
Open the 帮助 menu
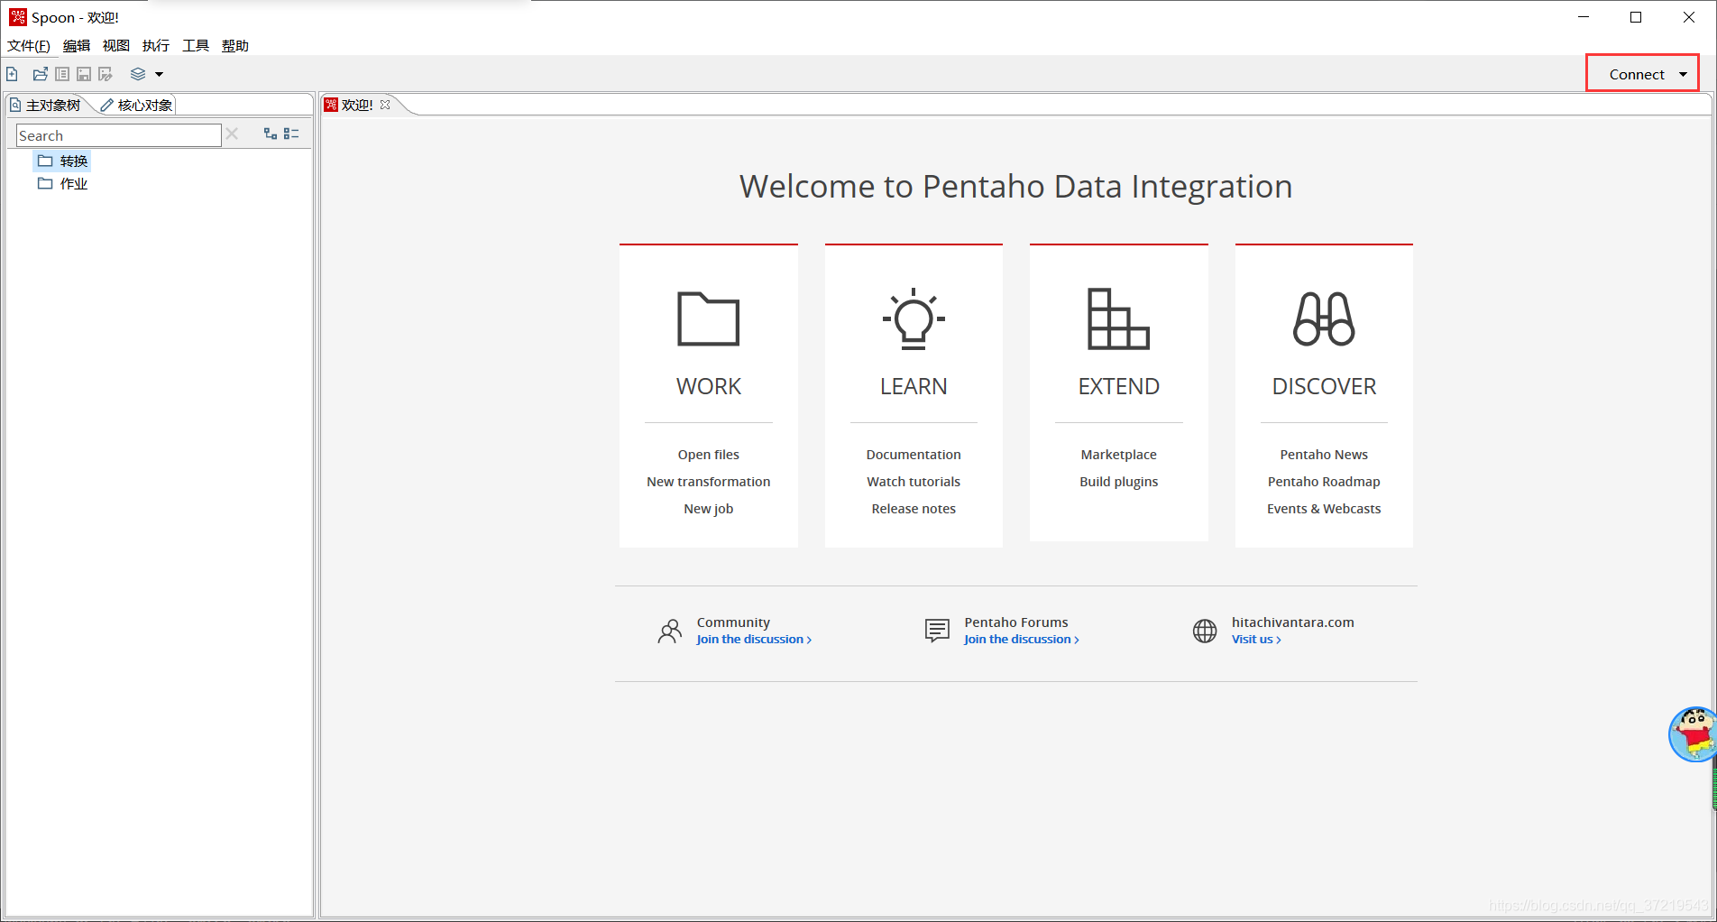235,46
